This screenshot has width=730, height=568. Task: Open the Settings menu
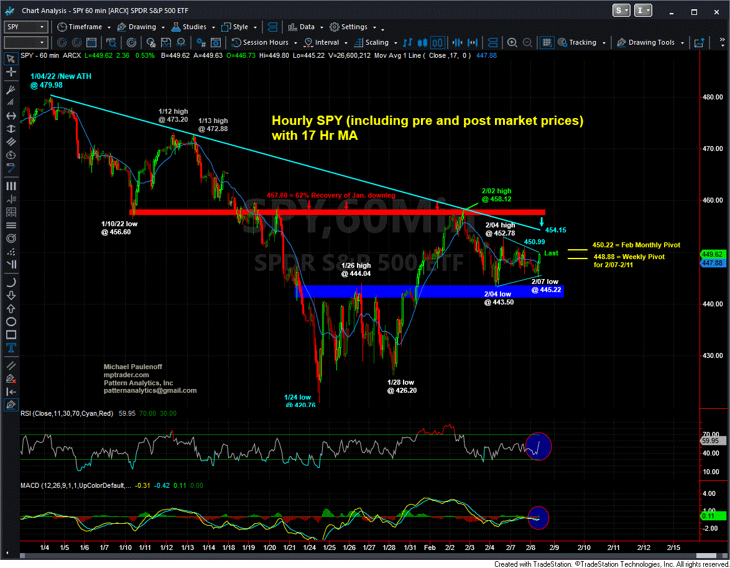click(349, 27)
